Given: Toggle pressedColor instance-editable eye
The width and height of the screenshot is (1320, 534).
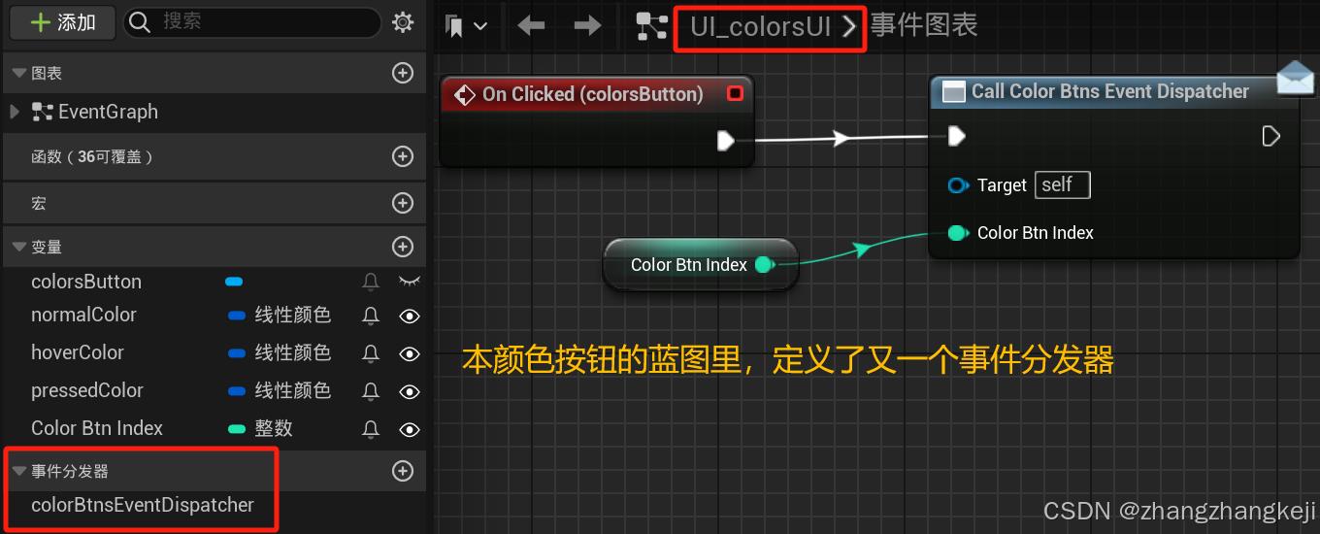Looking at the screenshot, I should (410, 391).
